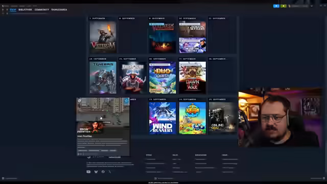Click the Iron Frontier title link
Screen dimensions: 327x184
pos(85,136)
